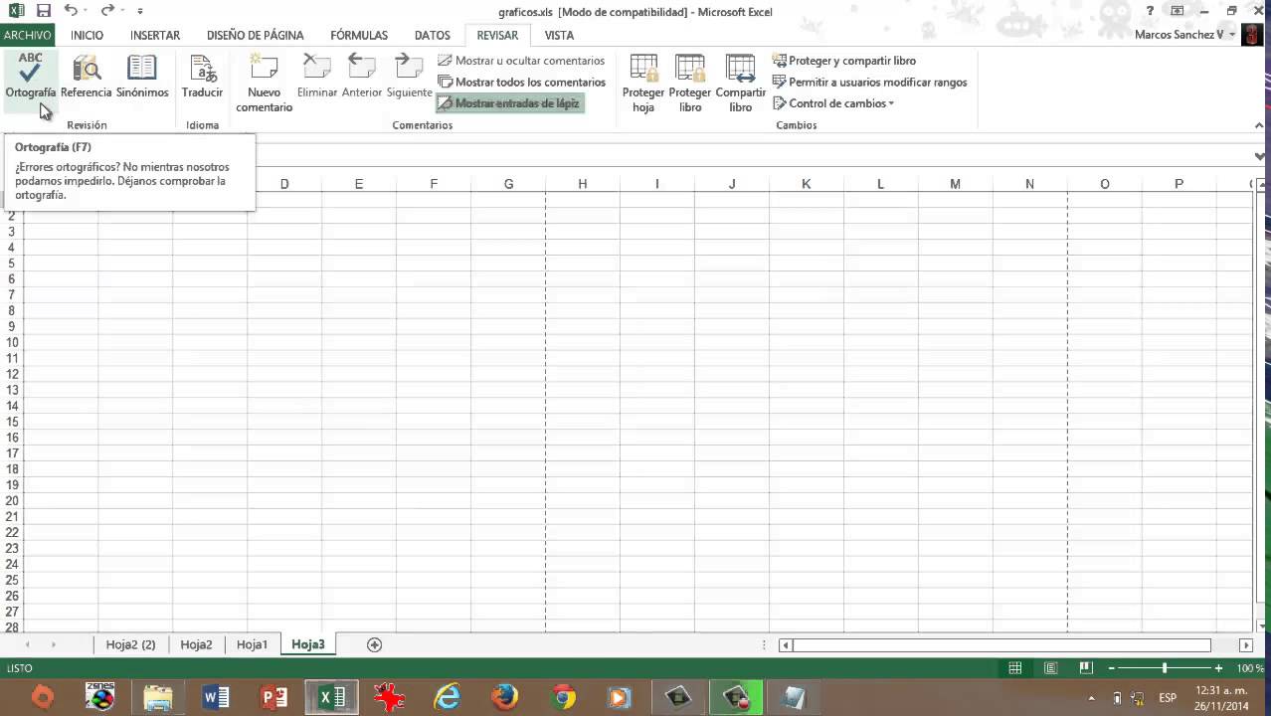Launch Firefox from the taskbar

coord(505,697)
